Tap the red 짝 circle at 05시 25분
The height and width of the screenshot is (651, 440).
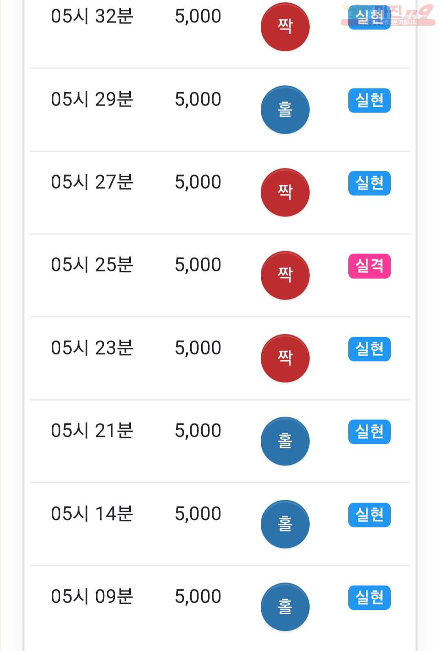click(x=285, y=275)
